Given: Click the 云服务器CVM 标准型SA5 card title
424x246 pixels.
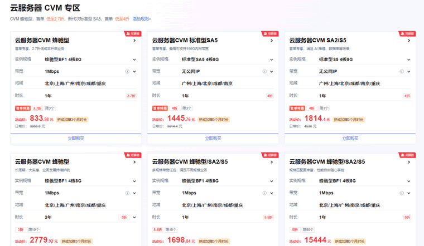Looking at the screenshot, I should point(185,41).
